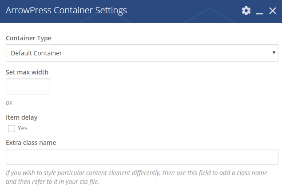The height and width of the screenshot is (191, 282).
Task: Select the Default Container text
Action: coord(36,53)
